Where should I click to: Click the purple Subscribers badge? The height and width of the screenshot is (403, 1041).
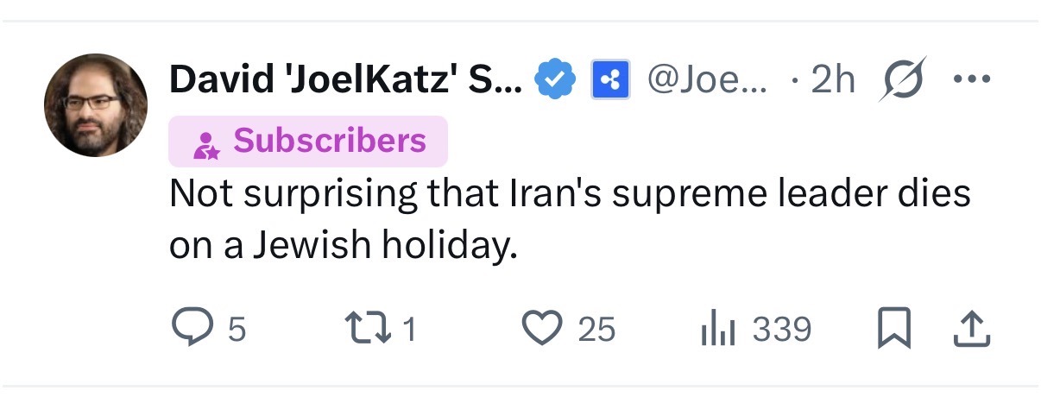pyautogui.click(x=308, y=141)
